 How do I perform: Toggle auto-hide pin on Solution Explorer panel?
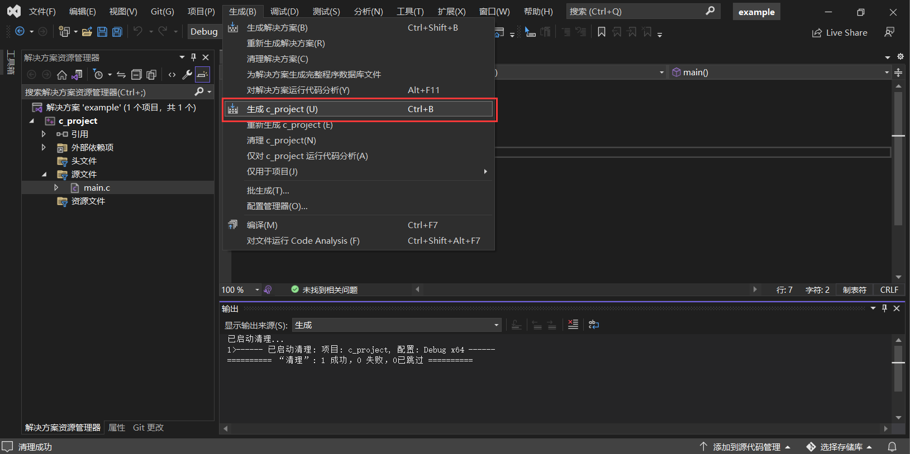pos(193,57)
